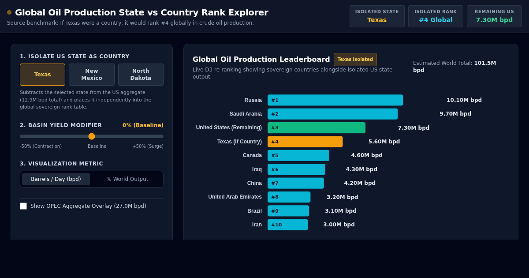Click the 3.00M bpd value label

point(339,225)
